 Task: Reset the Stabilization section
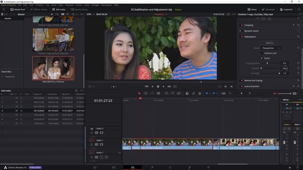coord(298,37)
